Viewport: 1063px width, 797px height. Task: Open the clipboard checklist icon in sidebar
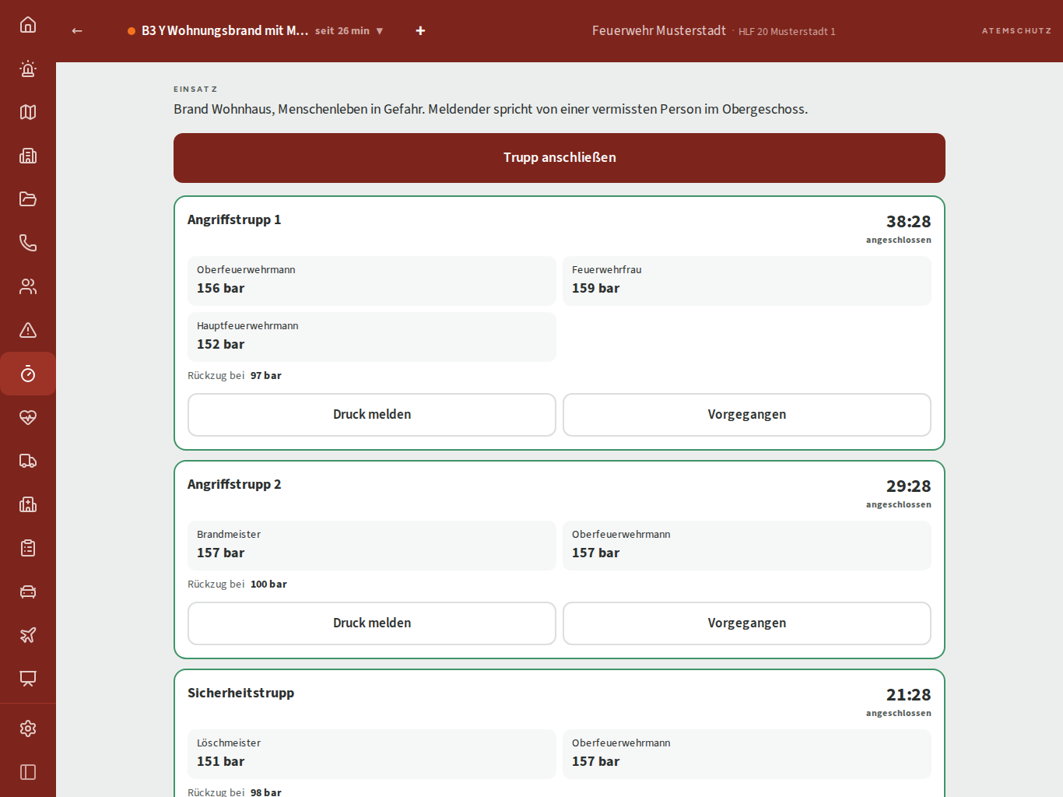[28, 548]
